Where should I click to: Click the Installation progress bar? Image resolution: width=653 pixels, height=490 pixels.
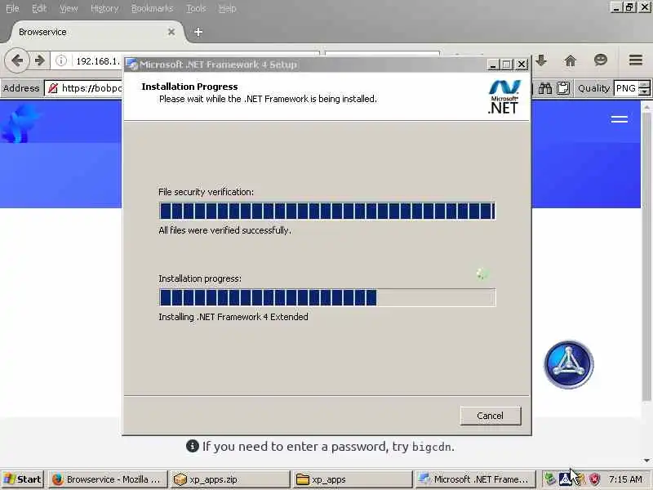pos(327,297)
